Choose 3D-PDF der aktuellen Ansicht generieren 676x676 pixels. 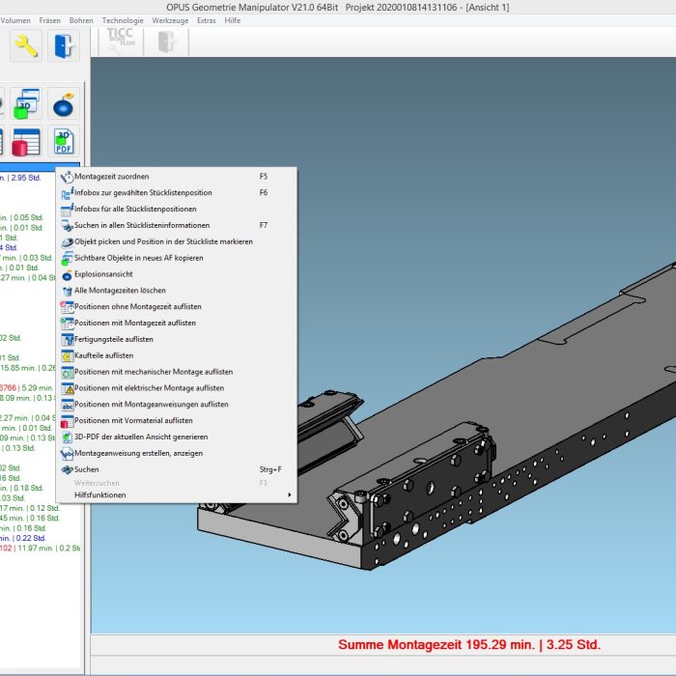tap(177, 437)
